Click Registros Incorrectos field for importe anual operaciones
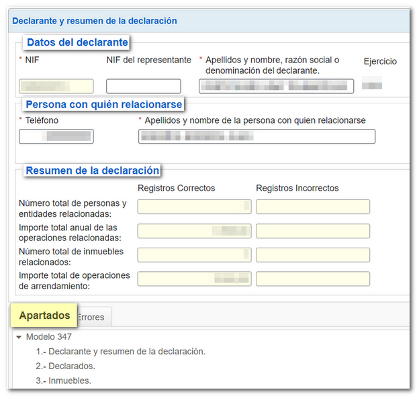 click(x=312, y=232)
